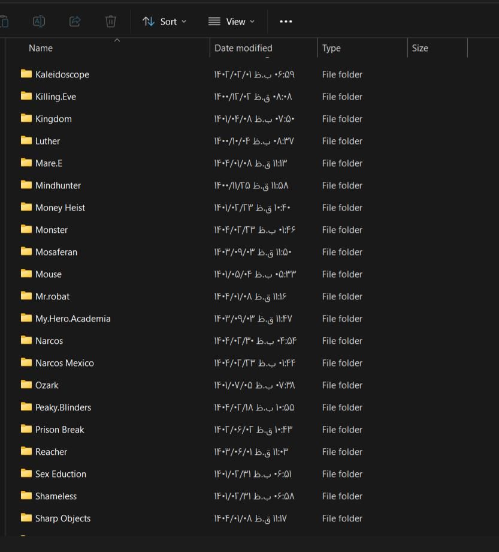The height and width of the screenshot is (552, 499).
Task: Click the Mindhunter row date modified cell
Action: pos(251,185)
